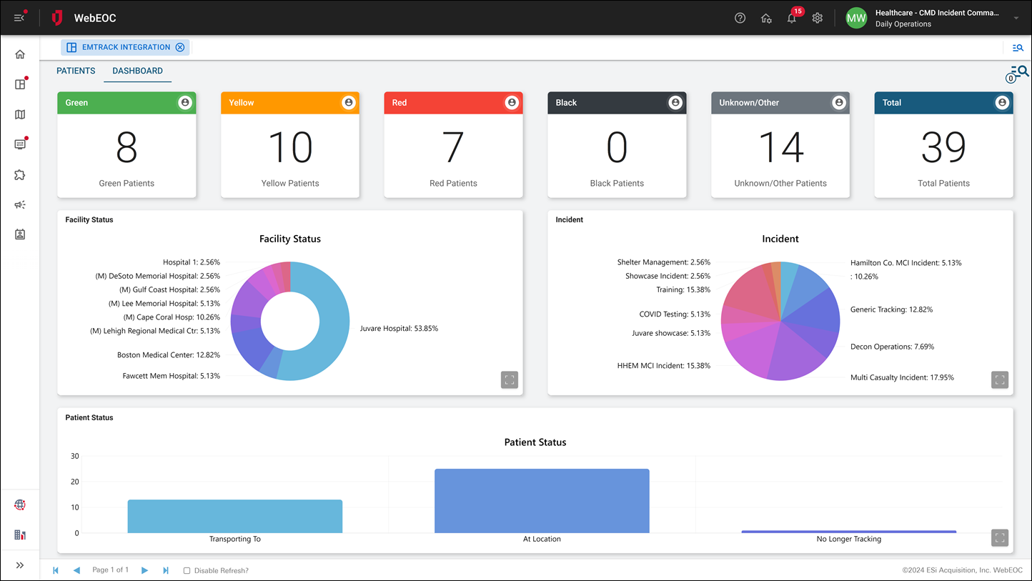Image resolution: width=1032 pixels, height=581 pixels.
Task: Open the facility statistics building icon
Action: click(x=19, y=535)
